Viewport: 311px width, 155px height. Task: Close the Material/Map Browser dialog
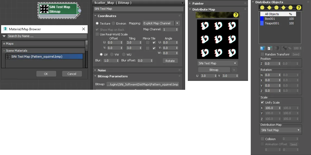pos(84,29)
